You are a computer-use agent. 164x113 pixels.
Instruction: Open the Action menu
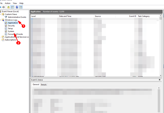click(8, 3)
